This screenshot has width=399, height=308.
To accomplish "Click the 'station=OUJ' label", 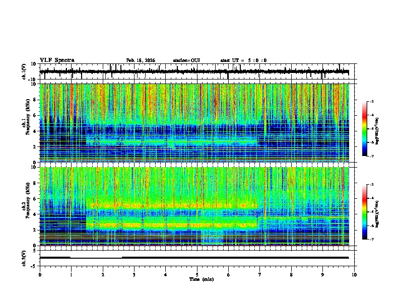I will [x=186, y=60].
